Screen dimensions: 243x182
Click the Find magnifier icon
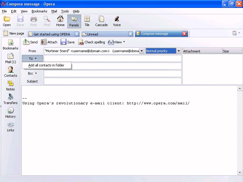click(x=47, y=21)
